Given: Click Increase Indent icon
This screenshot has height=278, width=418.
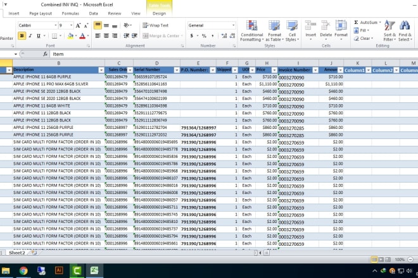Looking at the screenshot, I should tap(135, 35).
